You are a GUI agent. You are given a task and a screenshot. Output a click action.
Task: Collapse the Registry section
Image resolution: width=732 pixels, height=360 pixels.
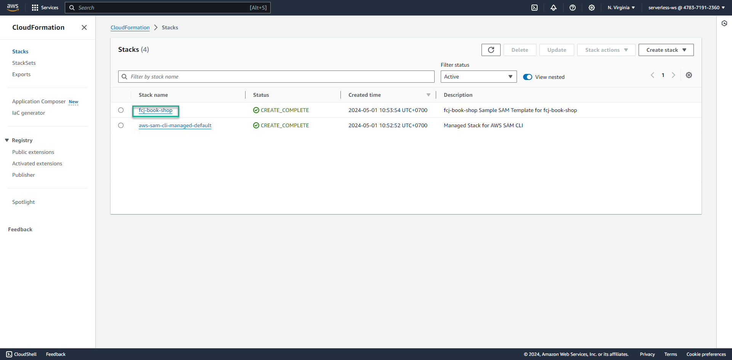click(7, 140)
